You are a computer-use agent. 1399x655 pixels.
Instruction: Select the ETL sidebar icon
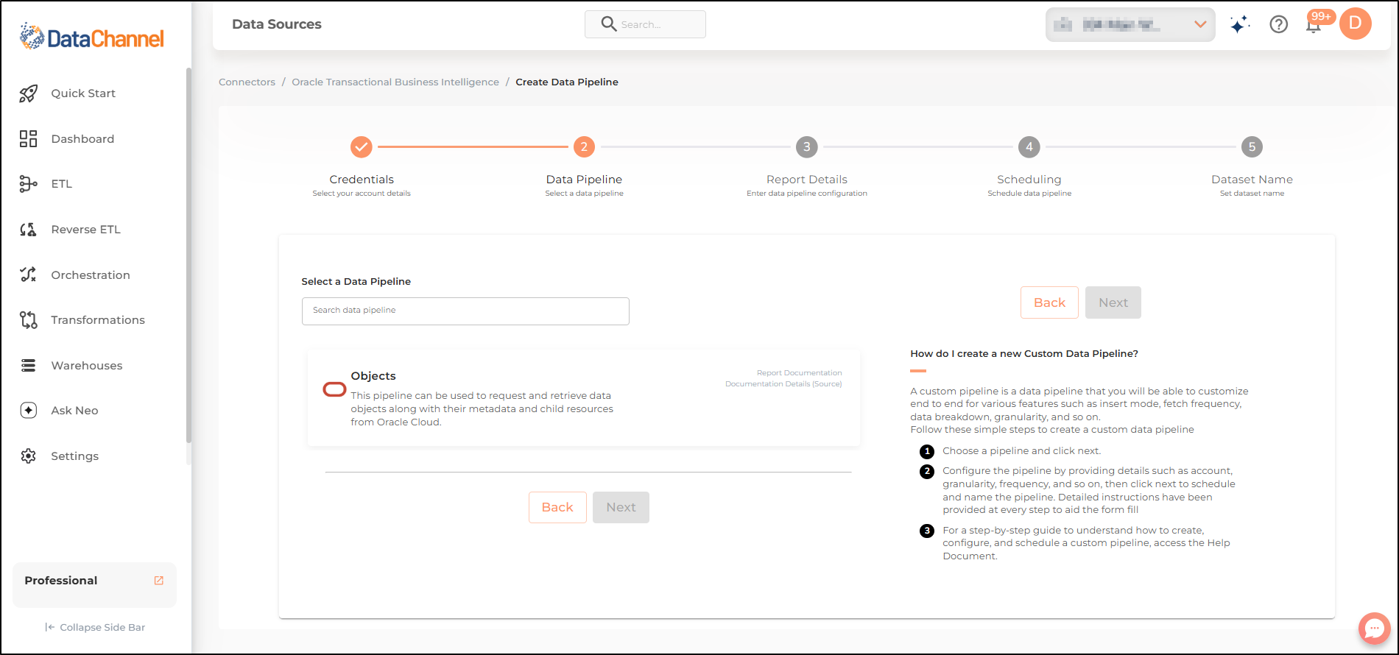28,184
